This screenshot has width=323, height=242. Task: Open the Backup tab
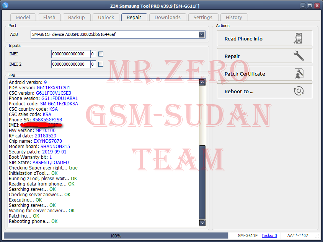point(77,17)
